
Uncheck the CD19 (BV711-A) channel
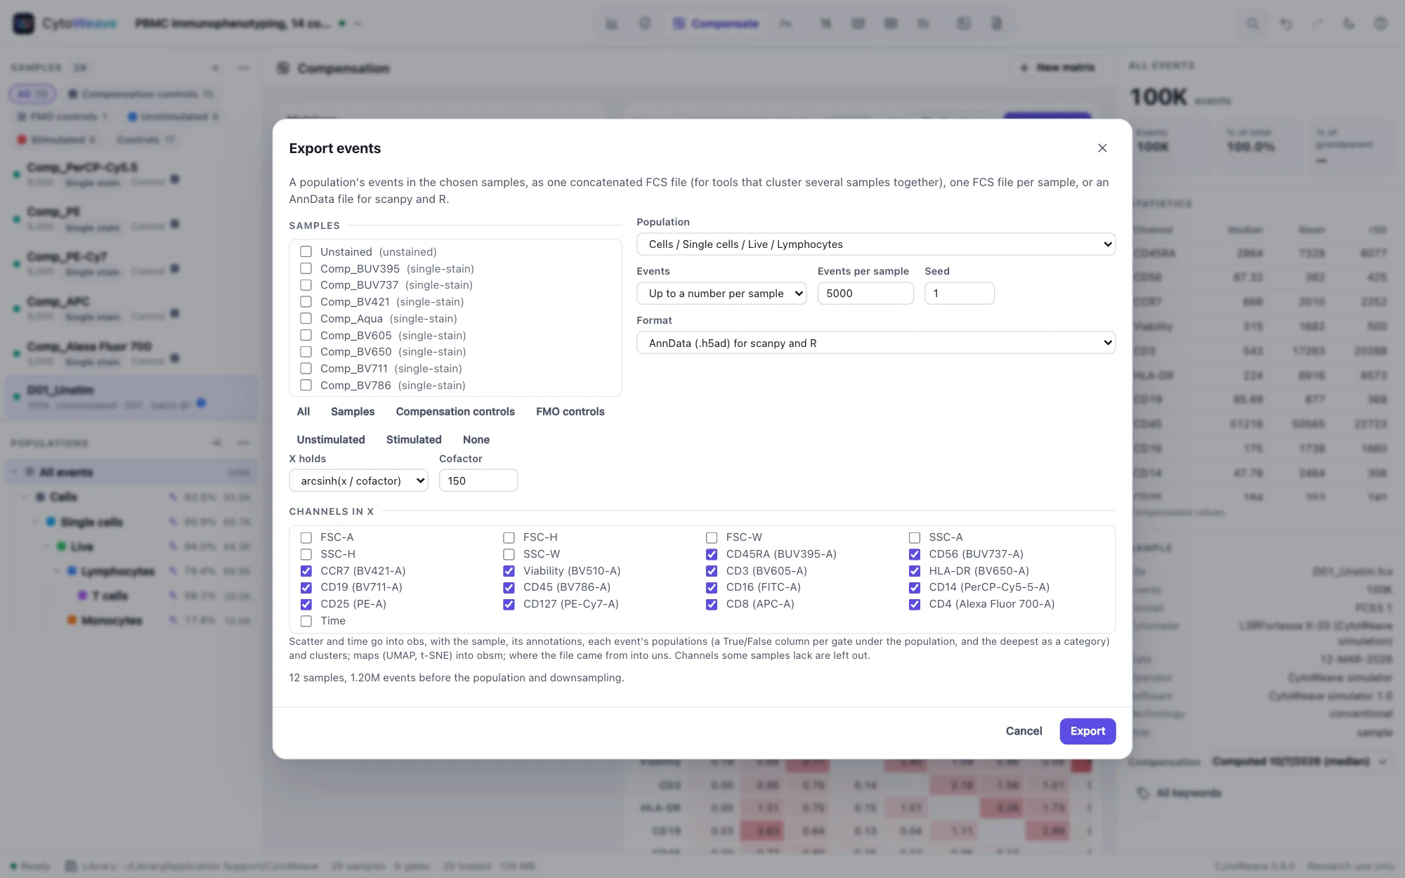[306, 587]
